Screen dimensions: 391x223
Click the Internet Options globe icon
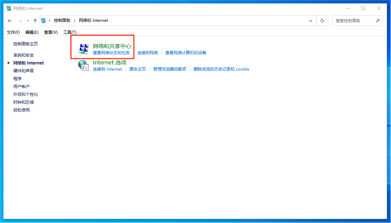83,65
